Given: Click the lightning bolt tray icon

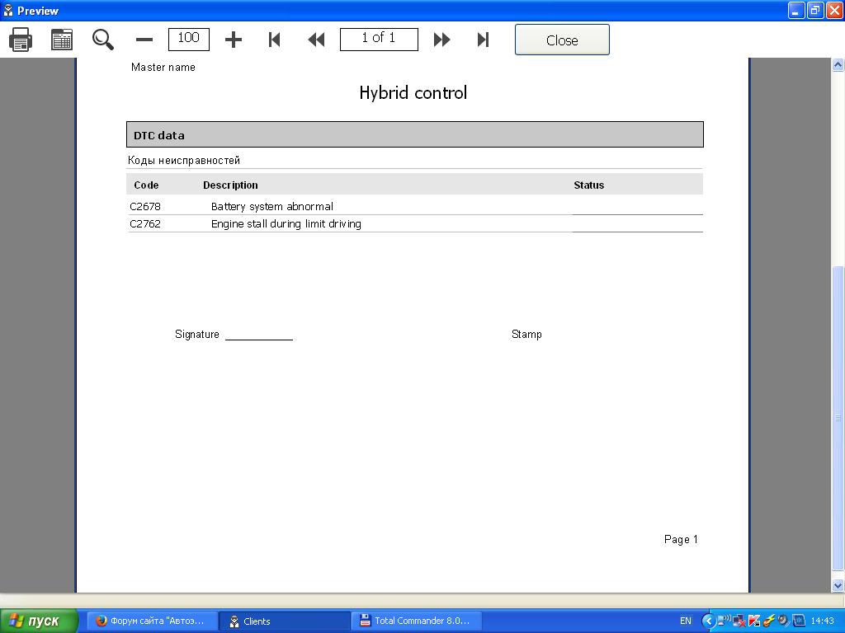Looking at the screenshot, I should click(769, 621).
